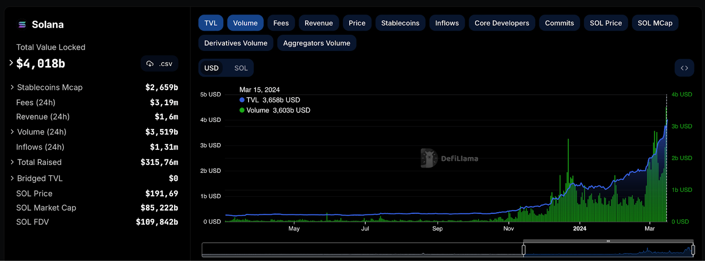
Task: Click the SOL Market Cap label
Action: coord(46,208)
